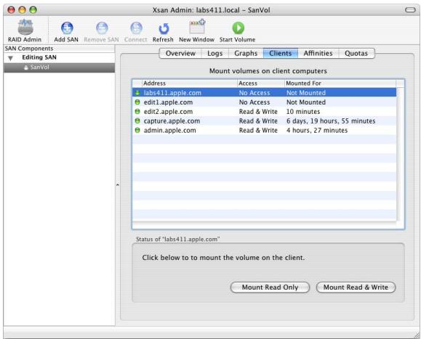Click the SAN Components sidebar header

(x=59, y=49)
